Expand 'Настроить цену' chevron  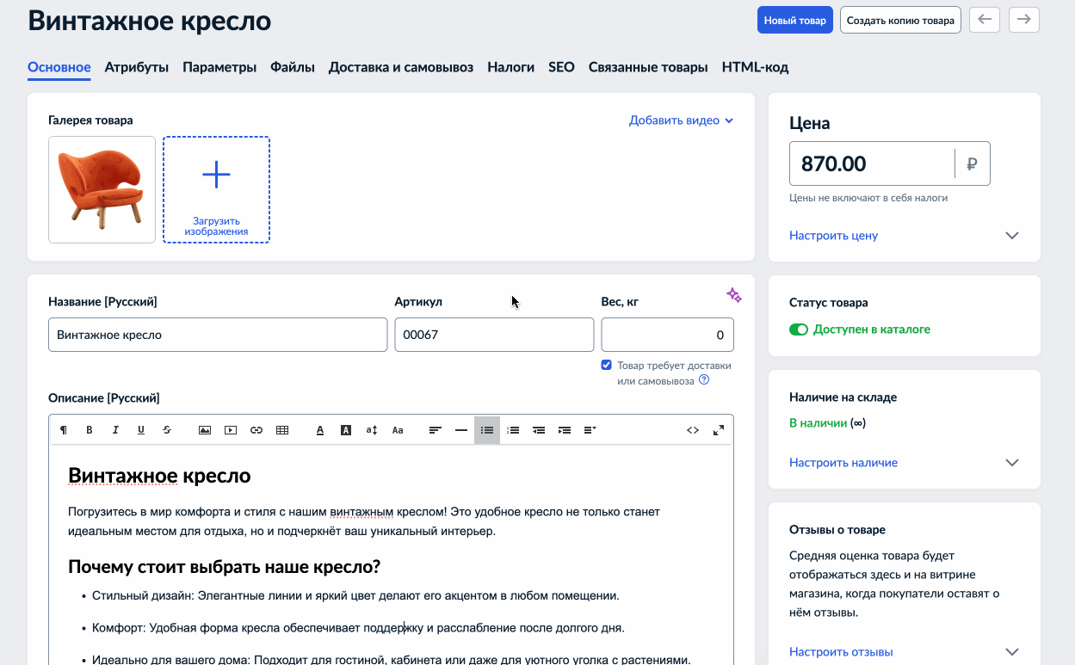pyautogui.click(x=1012, y=236)
